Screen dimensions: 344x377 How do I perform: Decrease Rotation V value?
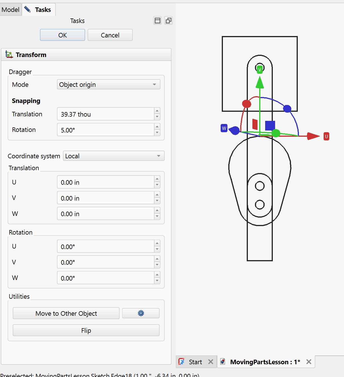[x=157, y=265]
